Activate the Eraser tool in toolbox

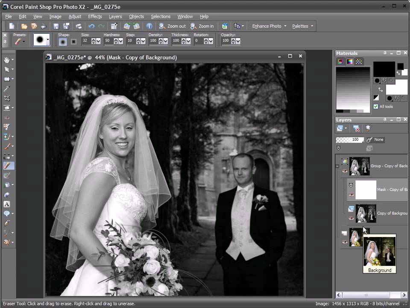pos(7,166)
